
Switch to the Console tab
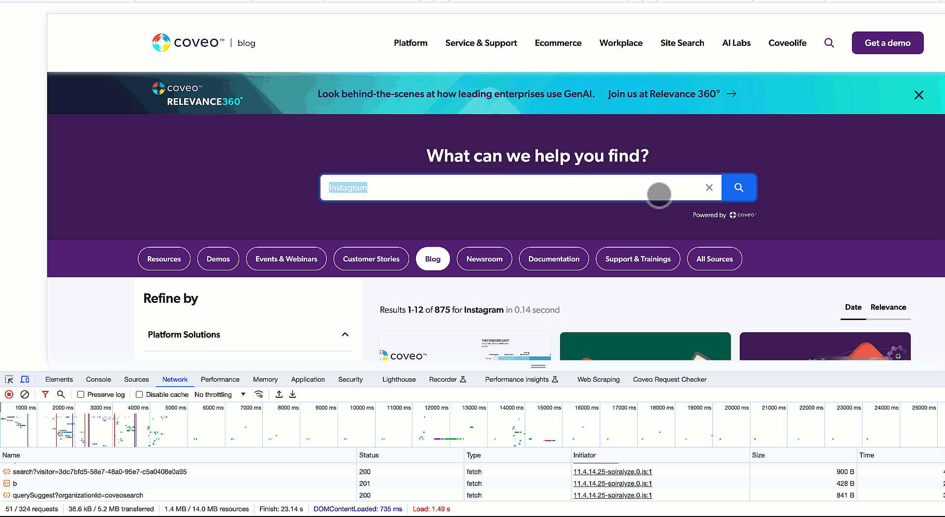[x=98, y=379]
